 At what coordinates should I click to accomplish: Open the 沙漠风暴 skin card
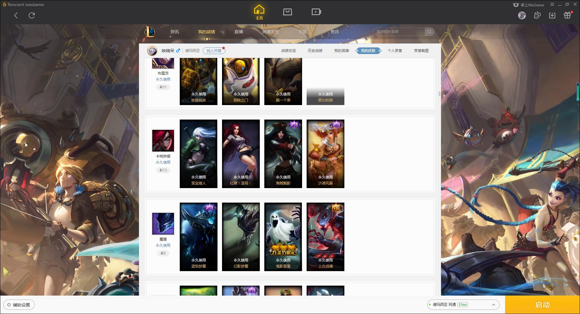tap(325, 154)
